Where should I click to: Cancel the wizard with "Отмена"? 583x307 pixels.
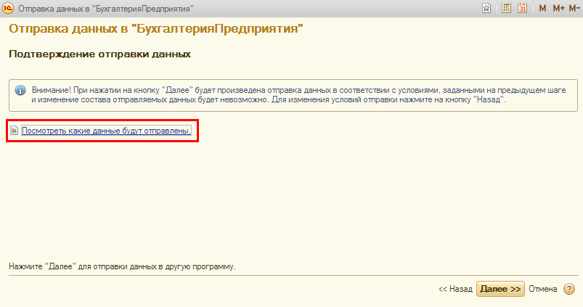coord(543,289)
